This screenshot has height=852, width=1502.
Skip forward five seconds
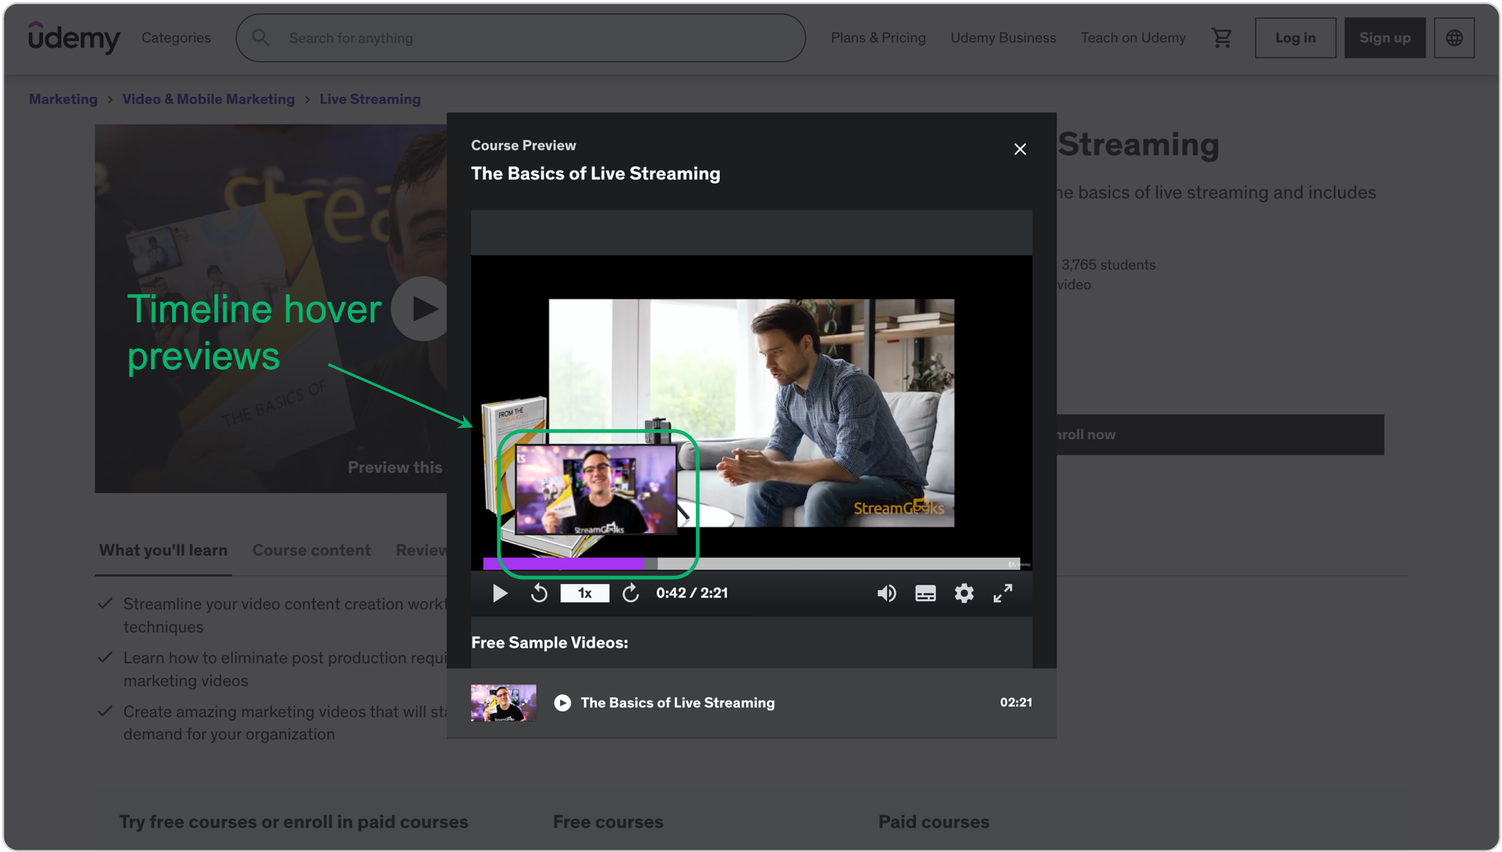(631, 594)
